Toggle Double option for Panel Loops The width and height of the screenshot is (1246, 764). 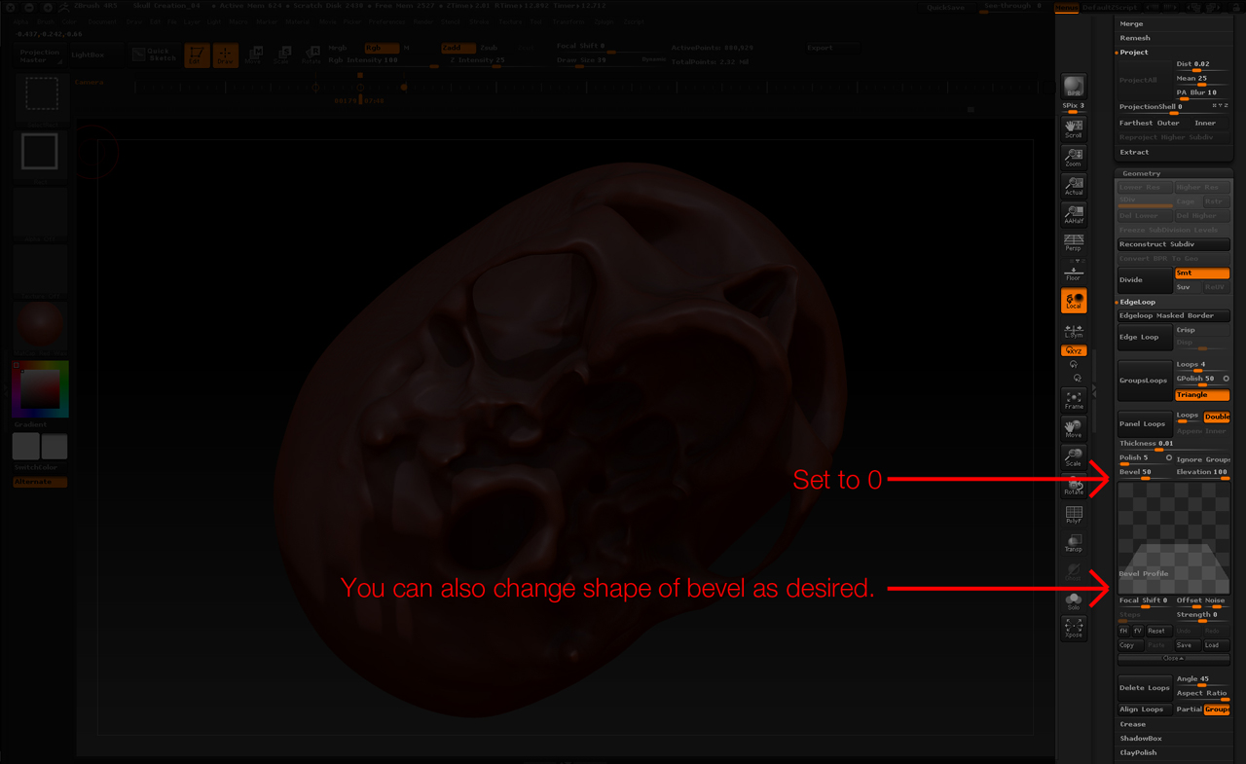pyautogui.click(x=1217, y=417)
